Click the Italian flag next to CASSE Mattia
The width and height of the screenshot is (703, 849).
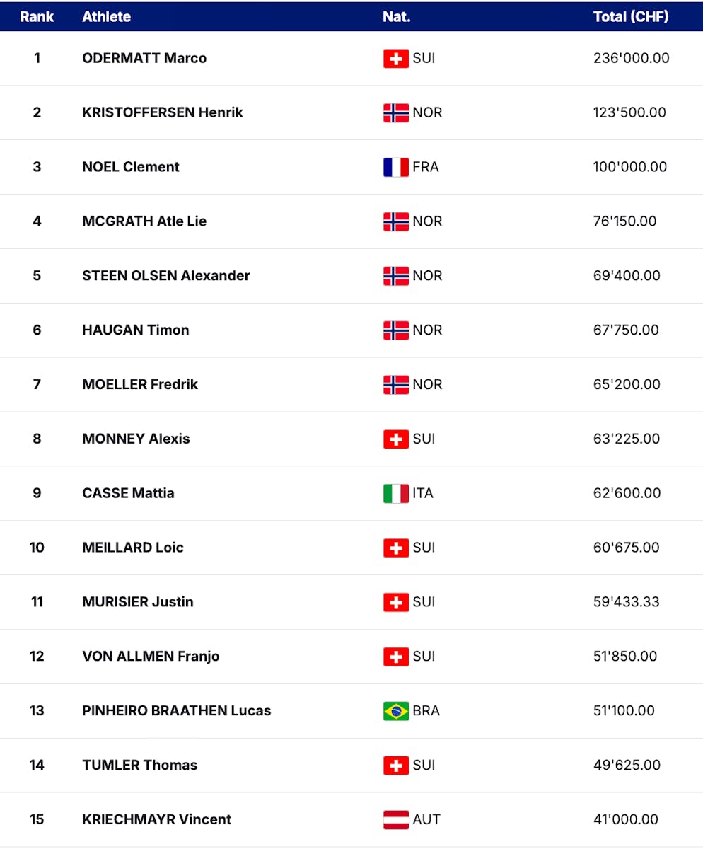coord(396,493)
